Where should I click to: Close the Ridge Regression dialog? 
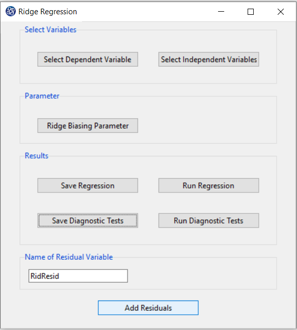click(x=281, y=12)
